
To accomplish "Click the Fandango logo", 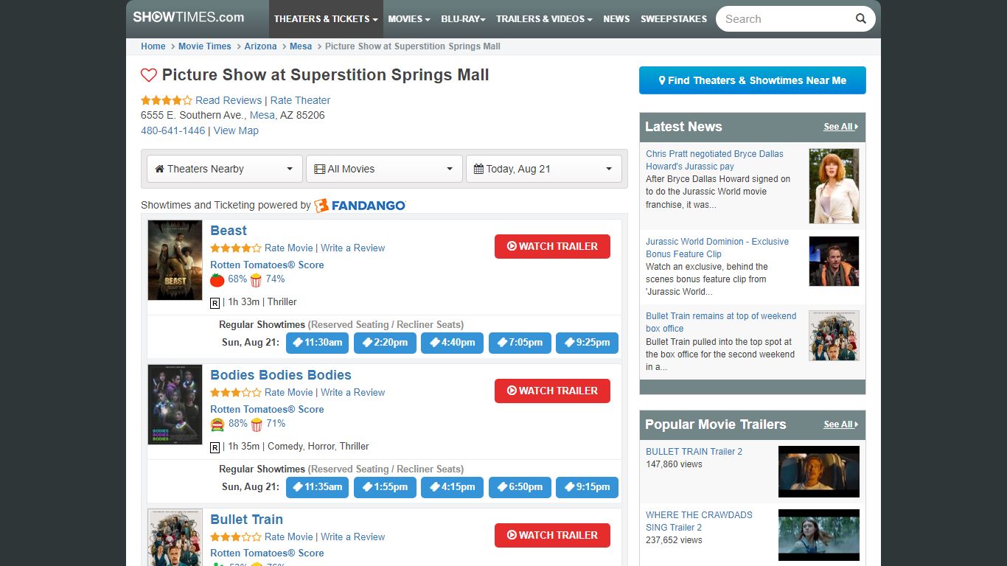I will coord(360,206).
